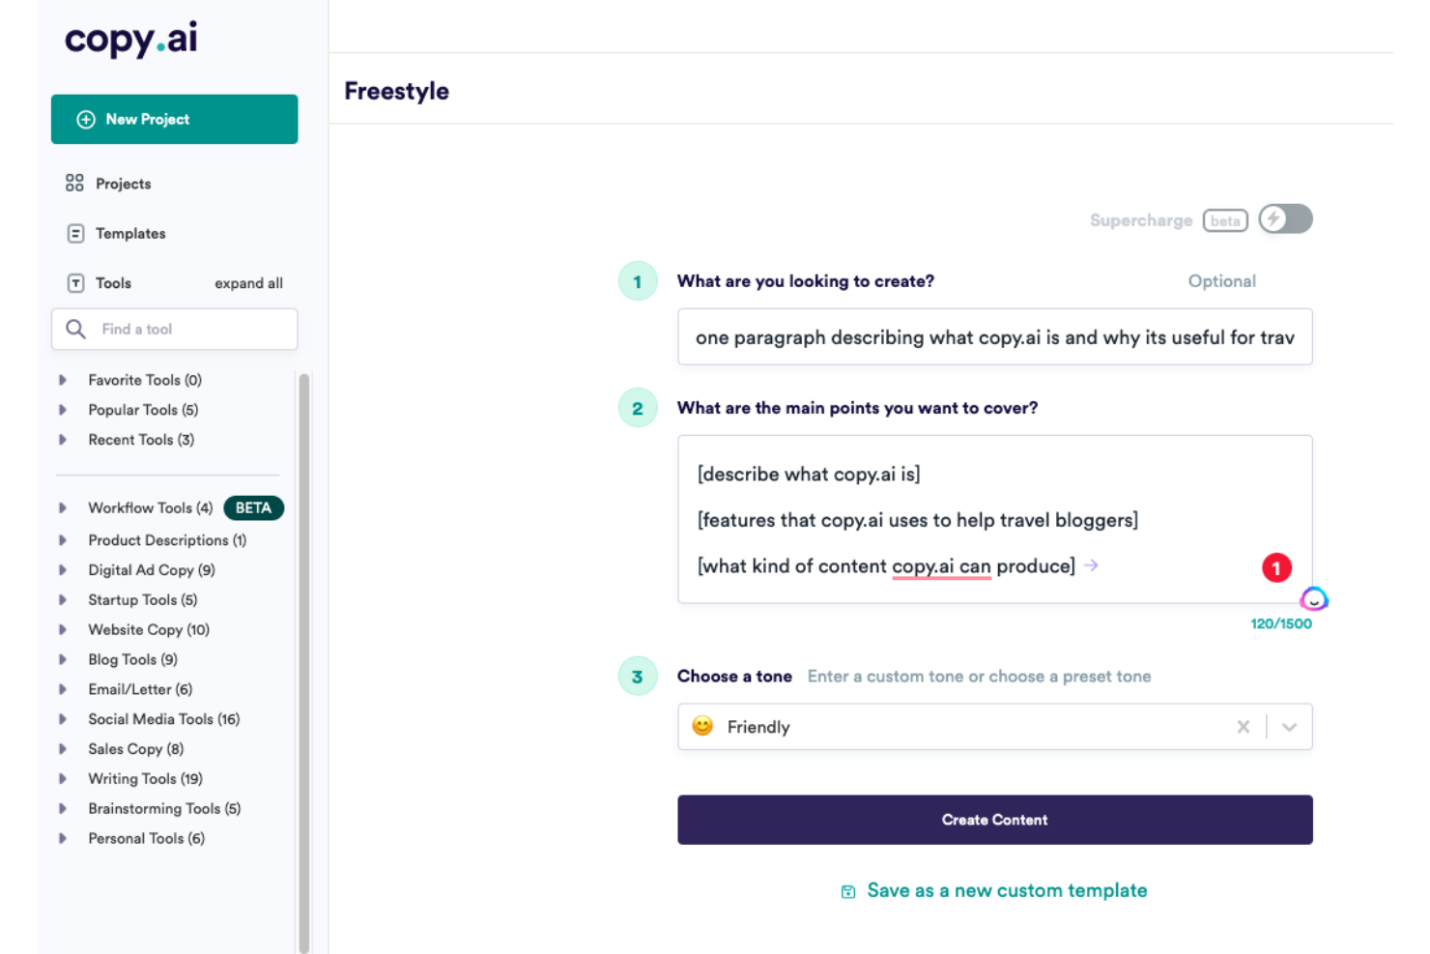
Task: Open the preset tone dropdown
Action: coord(1290,727)
